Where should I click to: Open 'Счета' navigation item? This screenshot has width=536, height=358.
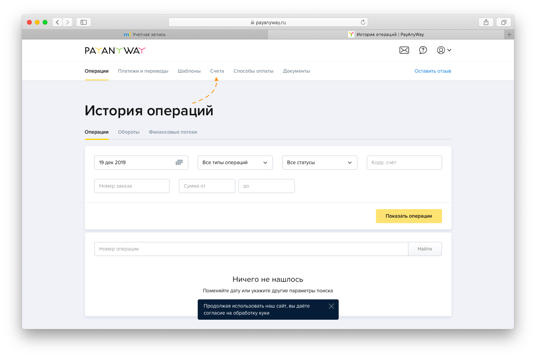pos(217,71)
